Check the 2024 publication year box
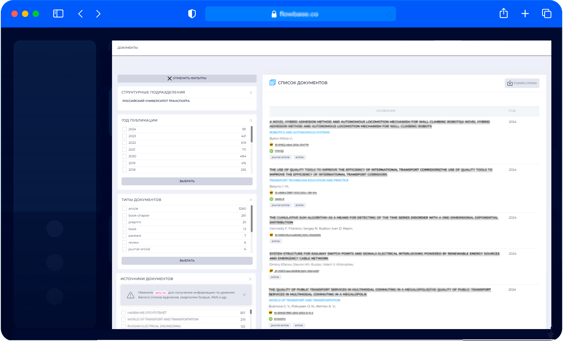Screen dimensions: 563x341 click(124, 129)
